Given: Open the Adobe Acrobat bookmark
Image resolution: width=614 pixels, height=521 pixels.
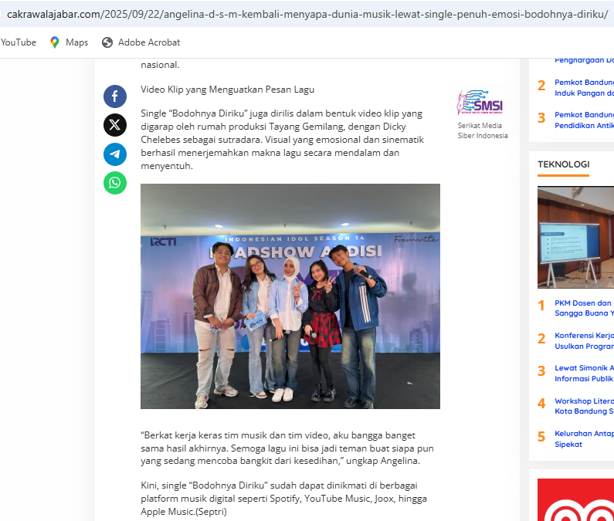Looking at the screenshot, I should coord(141,42).
